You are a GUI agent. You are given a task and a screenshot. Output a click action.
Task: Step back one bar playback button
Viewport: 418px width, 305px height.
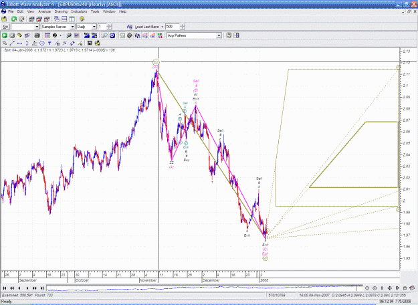coord(19,288)
